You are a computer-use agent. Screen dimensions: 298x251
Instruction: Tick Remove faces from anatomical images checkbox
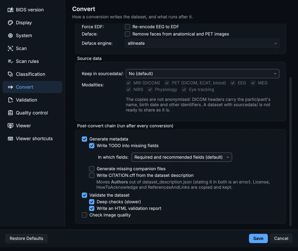(x=127, y=34)
